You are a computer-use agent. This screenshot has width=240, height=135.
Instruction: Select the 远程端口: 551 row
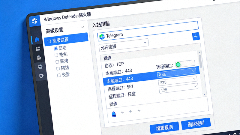pyautogui.click(x=121, y=88)
